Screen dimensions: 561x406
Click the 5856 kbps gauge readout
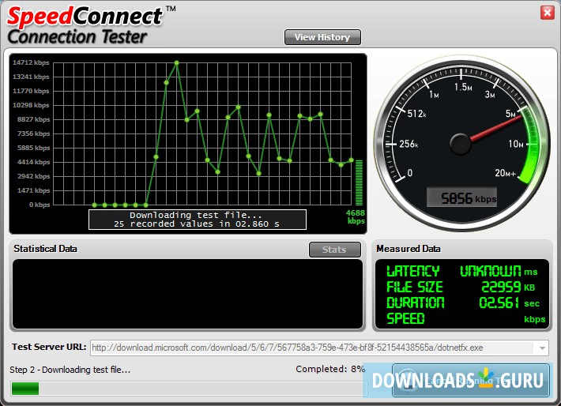(x=461, y=197)
